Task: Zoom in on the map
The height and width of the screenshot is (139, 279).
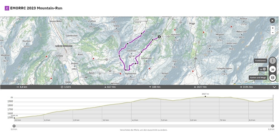Action: 272,28
